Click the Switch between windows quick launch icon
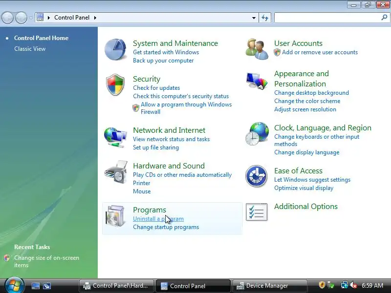The height and width of the screenshot is (293, 391). (47, 286)
